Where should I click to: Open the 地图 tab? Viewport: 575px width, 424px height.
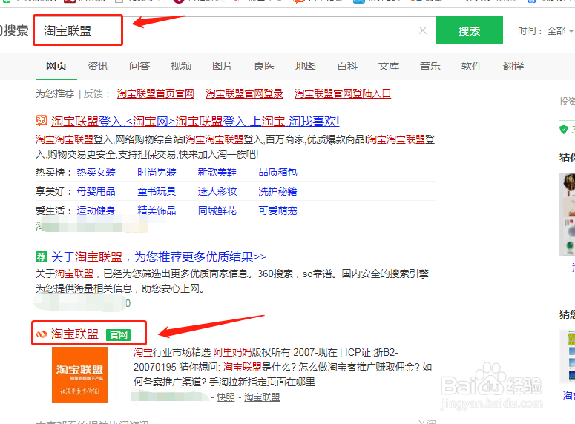(306, 66)
